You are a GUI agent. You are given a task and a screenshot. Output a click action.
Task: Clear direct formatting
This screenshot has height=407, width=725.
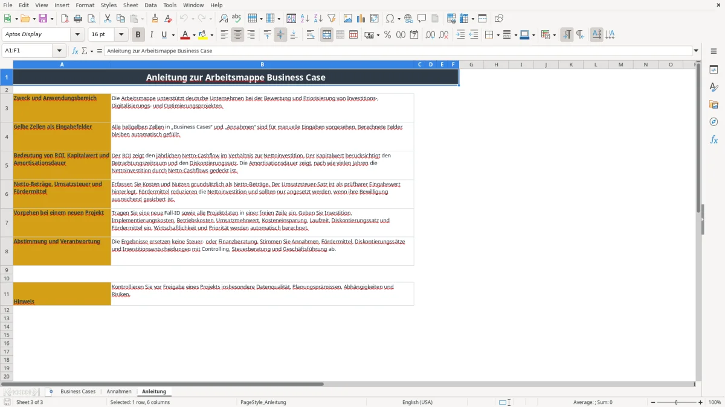169,19
